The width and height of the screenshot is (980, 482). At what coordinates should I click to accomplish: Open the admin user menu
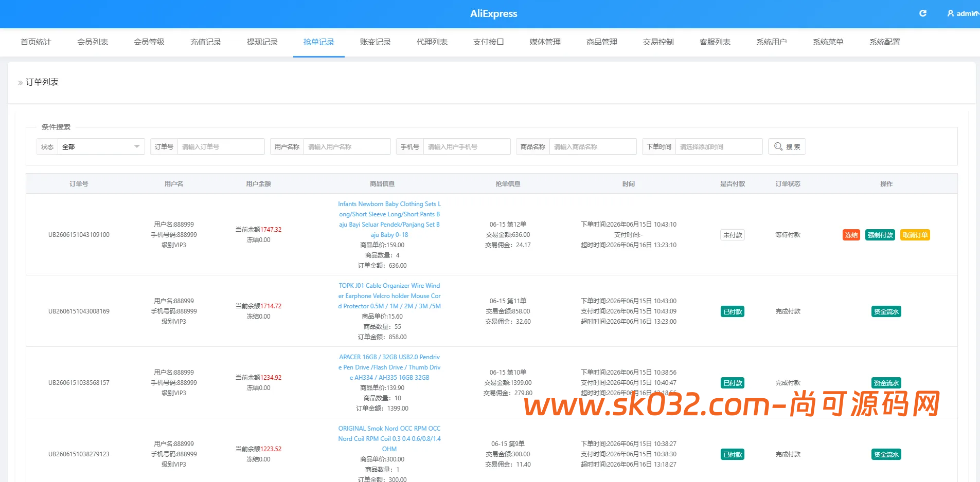tap(963, 13)
